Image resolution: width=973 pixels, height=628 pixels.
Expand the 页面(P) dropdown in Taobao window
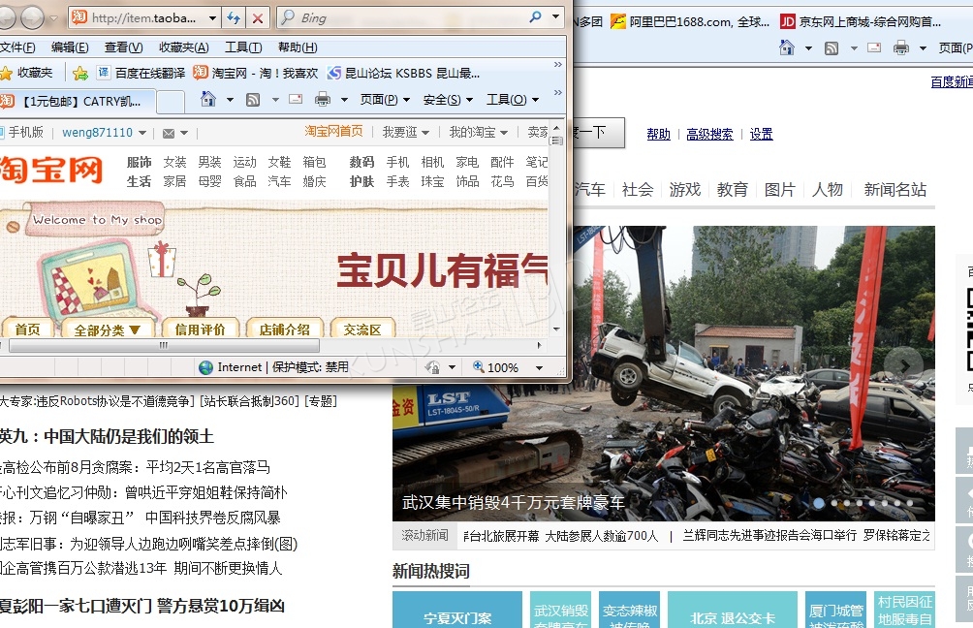point(406,99)
